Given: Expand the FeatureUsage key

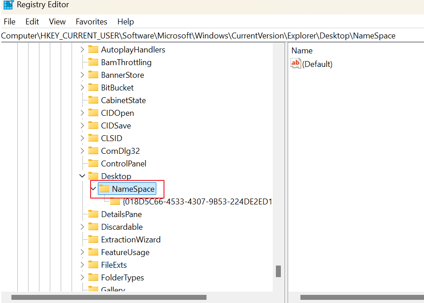Looking at the screenshot, I should (x=82, y=252).
